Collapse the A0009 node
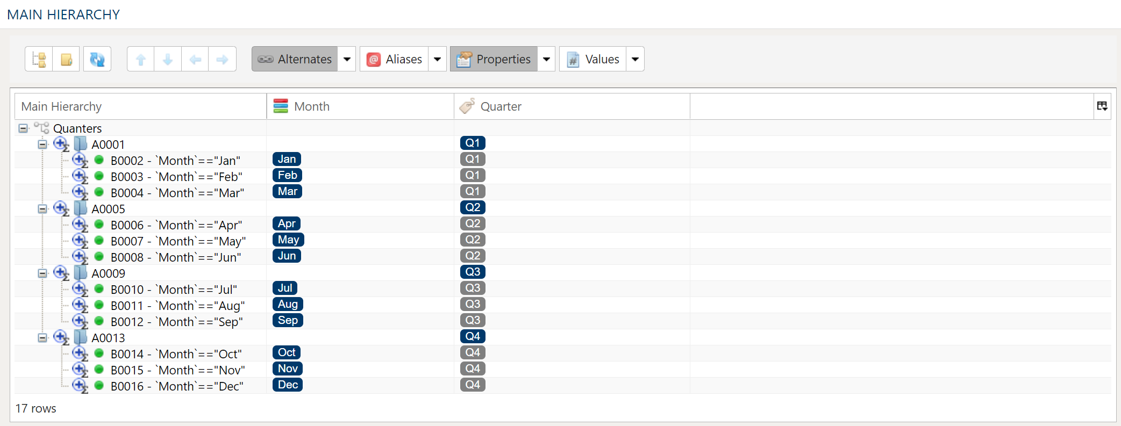 (x=42, y=273)
